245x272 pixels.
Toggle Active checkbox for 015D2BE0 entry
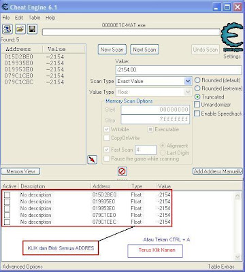[7, 194]
